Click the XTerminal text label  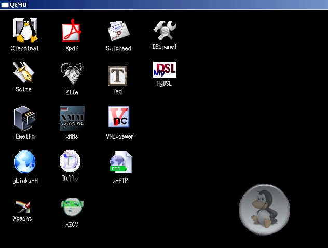pyautogui.click(x=25, y=48)
